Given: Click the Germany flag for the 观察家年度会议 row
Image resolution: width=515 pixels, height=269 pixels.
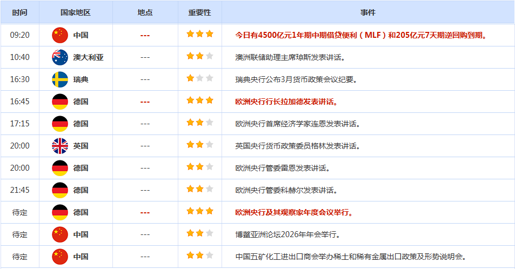Looking at the screenshot, I should coord(60,212).
